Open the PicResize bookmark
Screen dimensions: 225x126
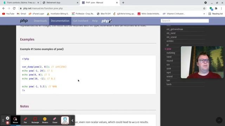[x=83, y=14]
